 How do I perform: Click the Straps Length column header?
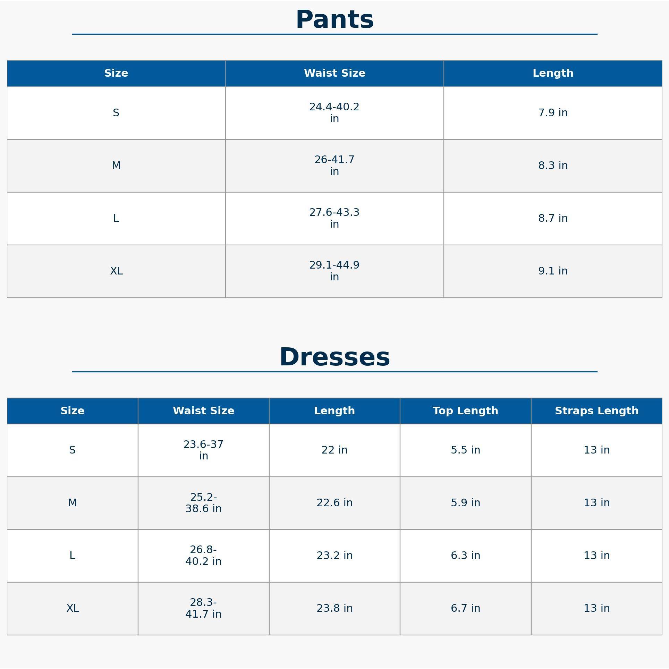coord(596,411)
